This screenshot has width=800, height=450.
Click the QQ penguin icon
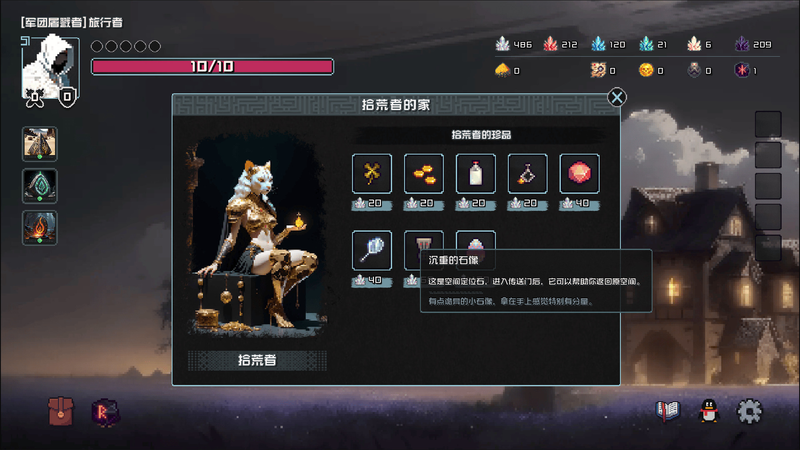pos(709,411)
